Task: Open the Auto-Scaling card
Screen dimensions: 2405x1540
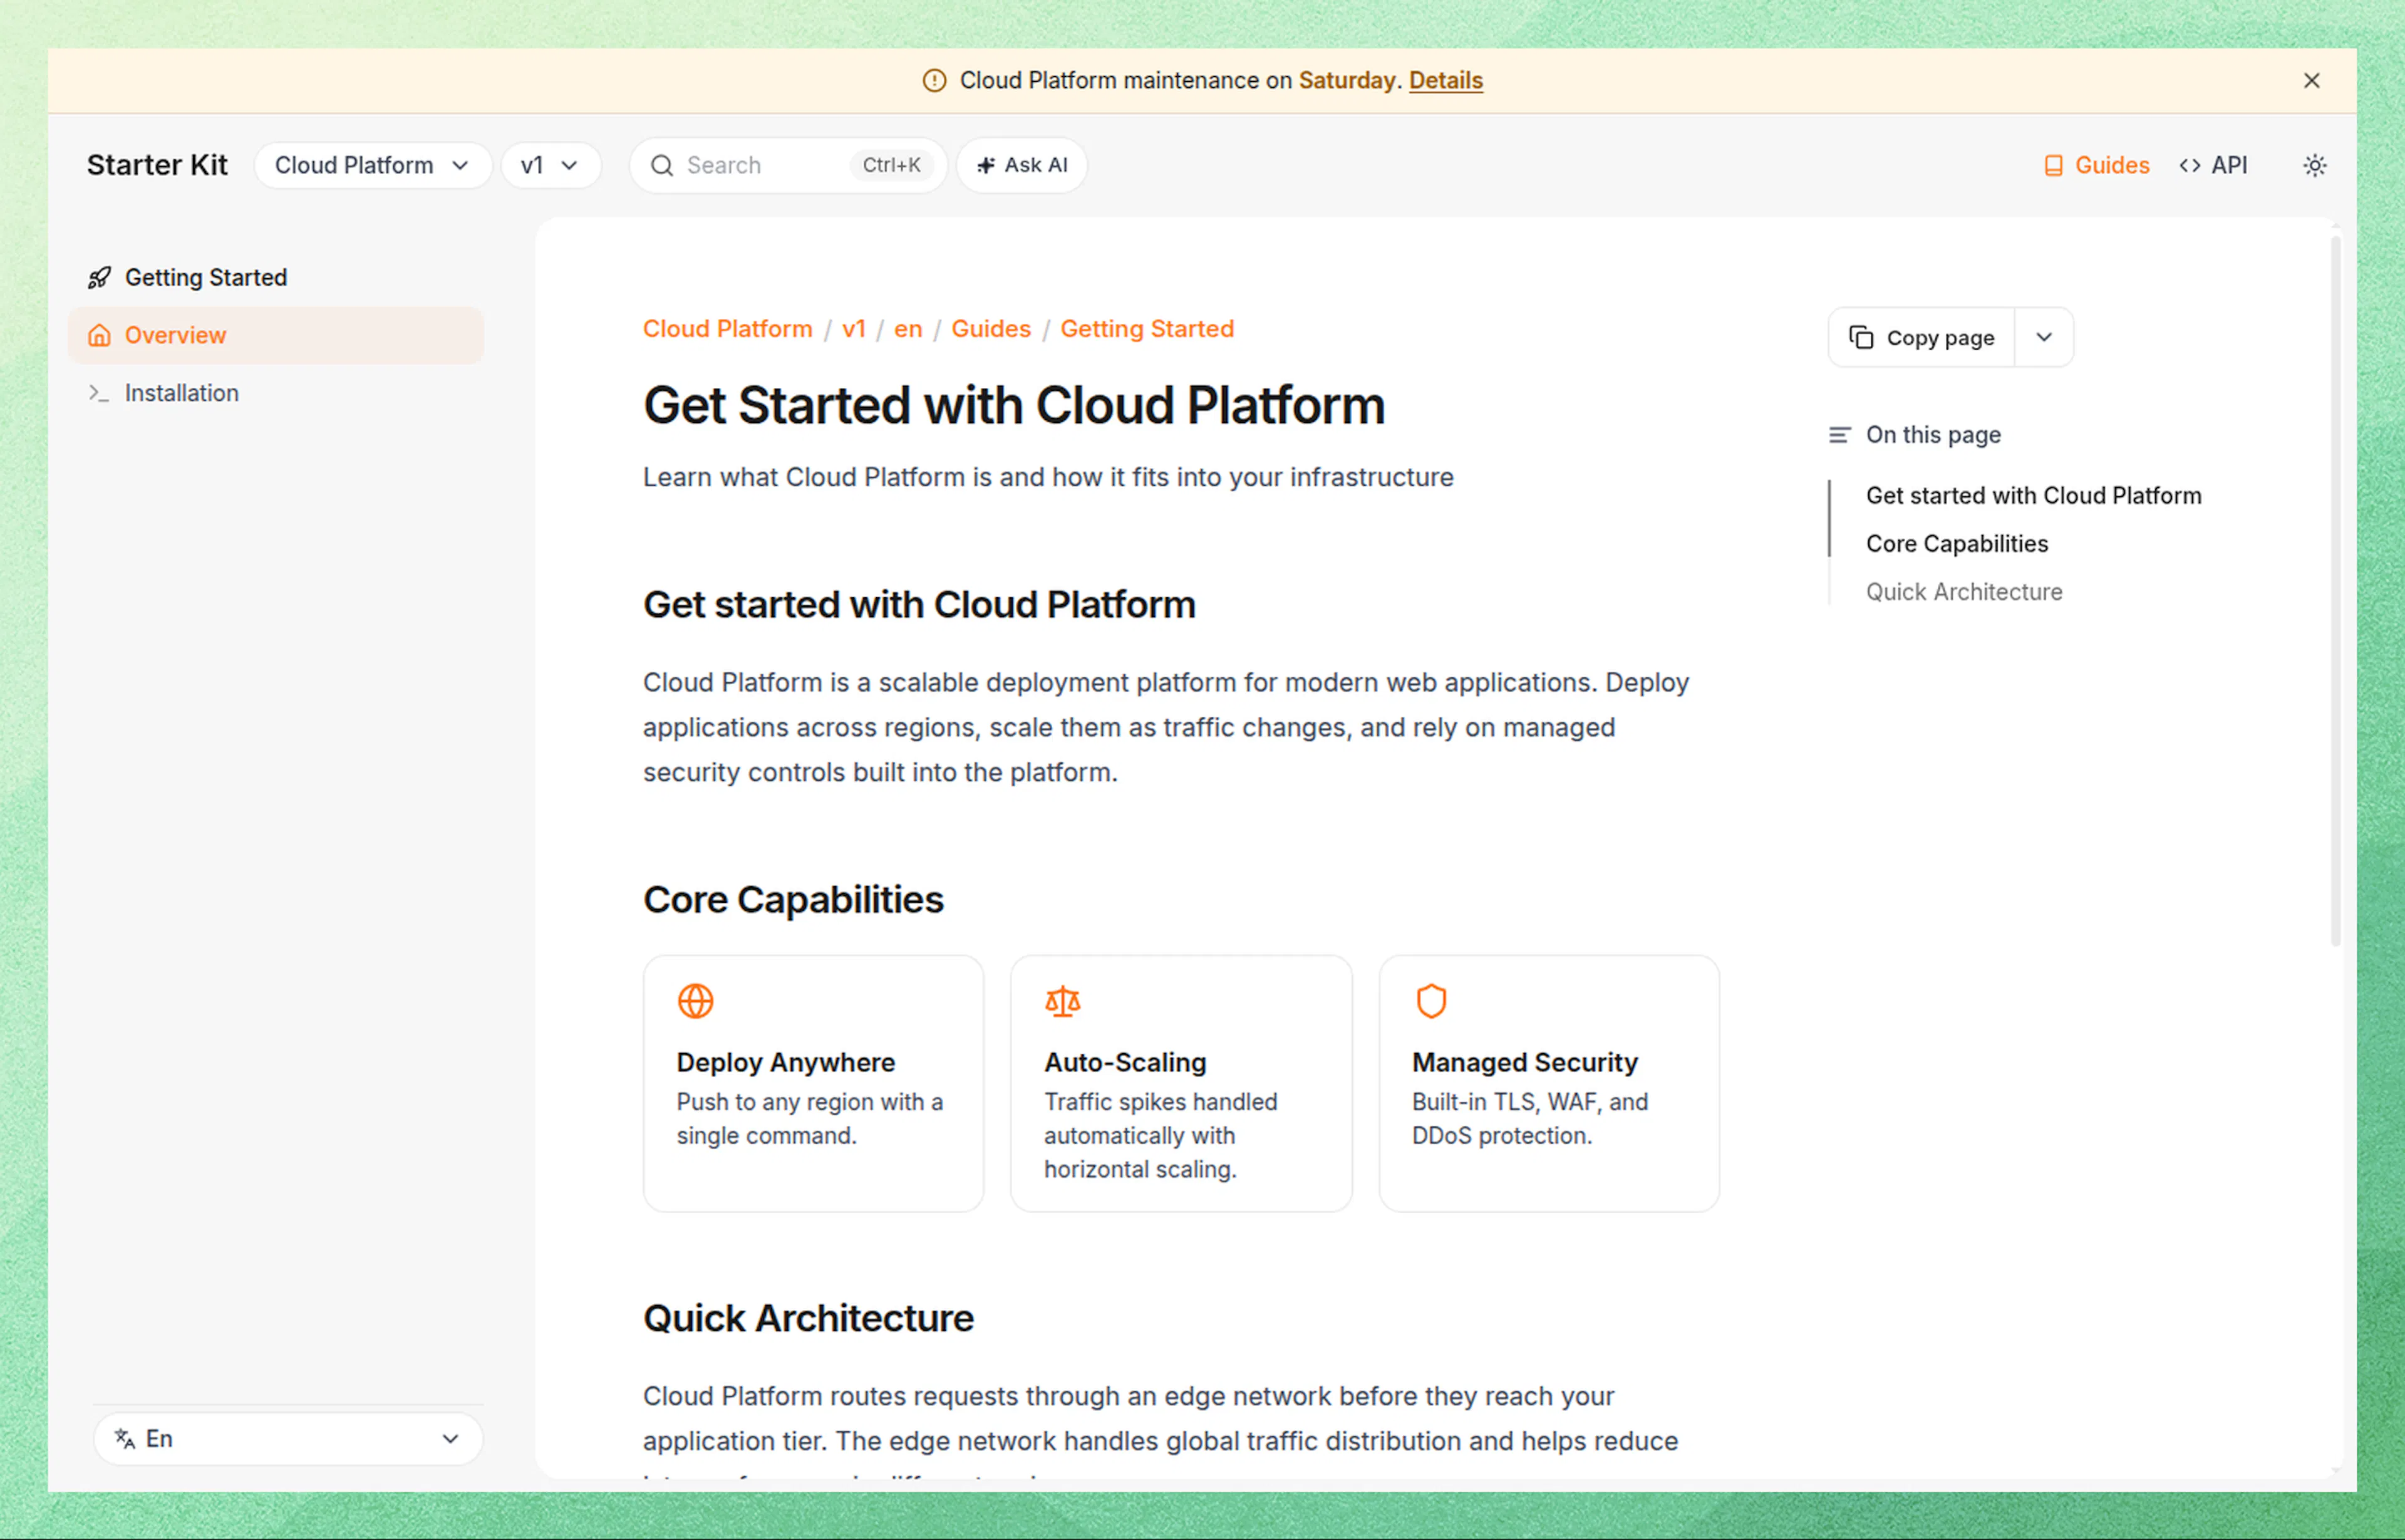Action: click(x=1181, y=1083)
